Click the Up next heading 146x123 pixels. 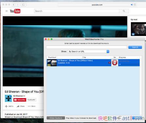134,20
